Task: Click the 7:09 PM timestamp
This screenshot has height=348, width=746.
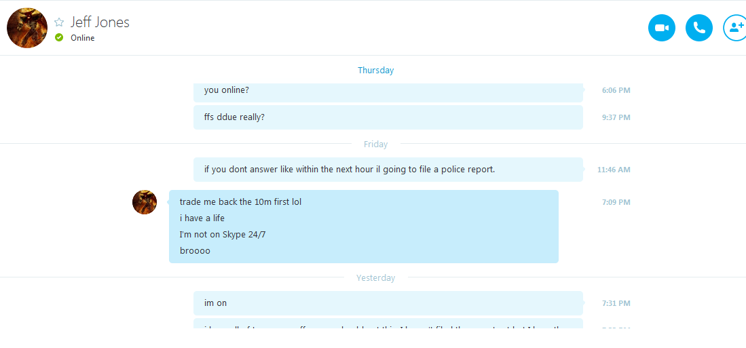Action: click(616, 202)
